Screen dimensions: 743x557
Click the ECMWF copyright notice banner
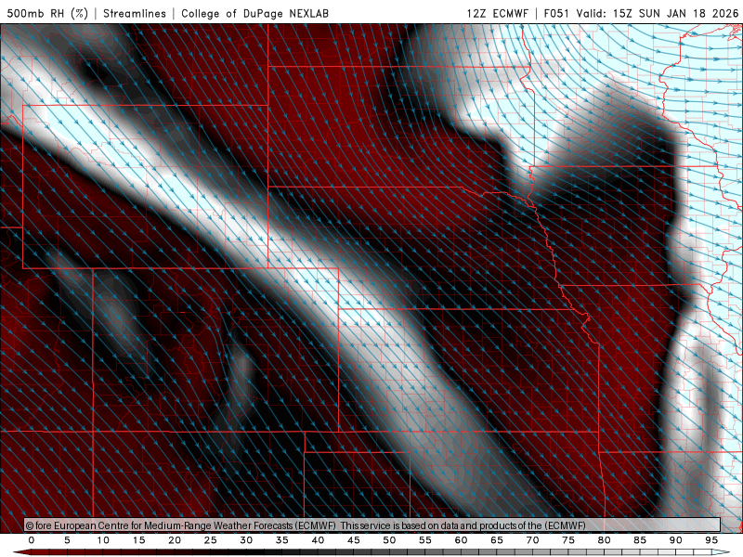(x=372, y=525)
